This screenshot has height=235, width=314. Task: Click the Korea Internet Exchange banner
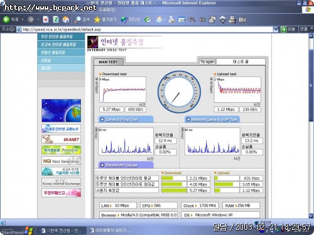pyautogui.click(x=61, y=182)
